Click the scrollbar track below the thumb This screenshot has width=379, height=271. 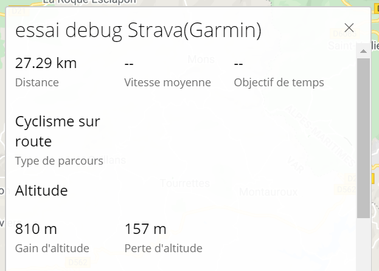(x=363, y=243)
